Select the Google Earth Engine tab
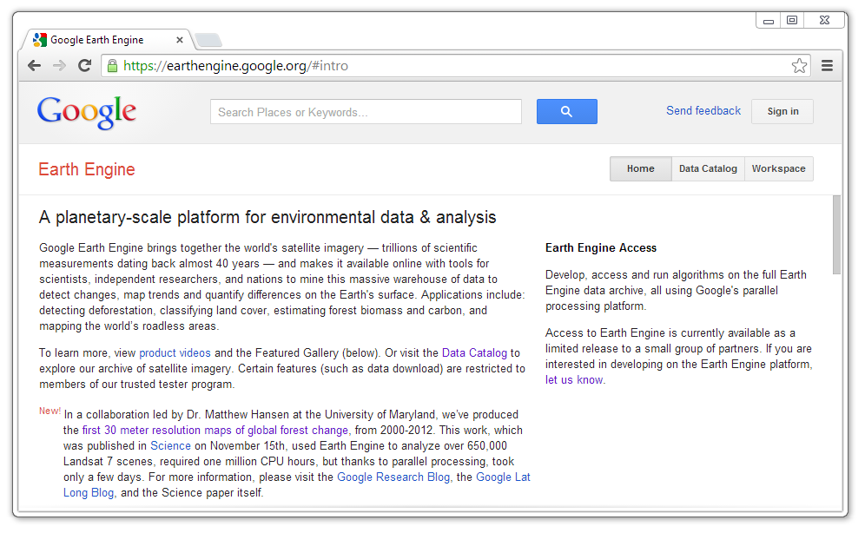The height and width of the screenshot is (533, 865). click(x=108, y=40)
